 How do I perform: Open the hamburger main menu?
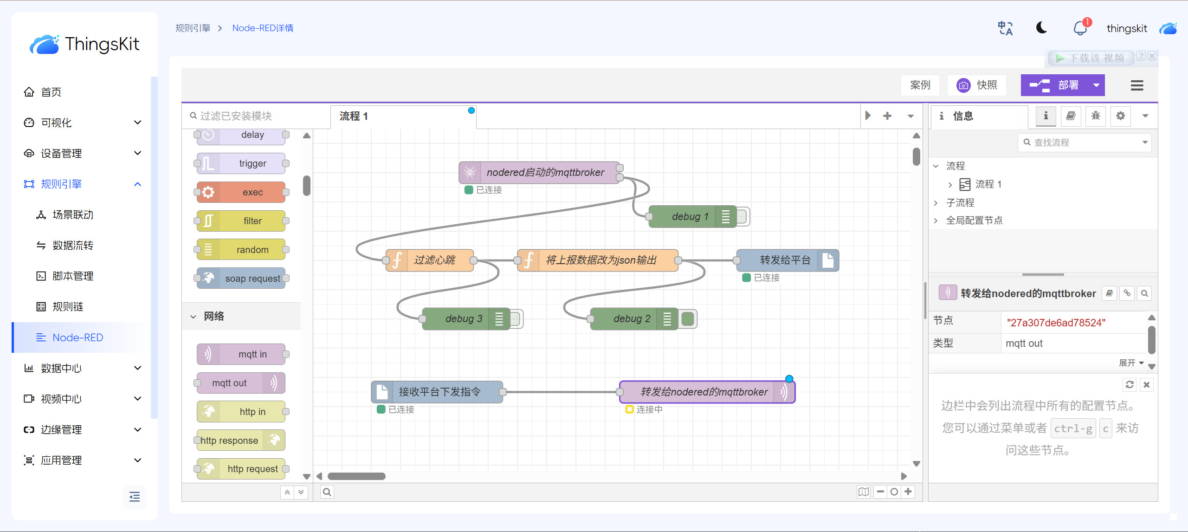(1136, 85)
